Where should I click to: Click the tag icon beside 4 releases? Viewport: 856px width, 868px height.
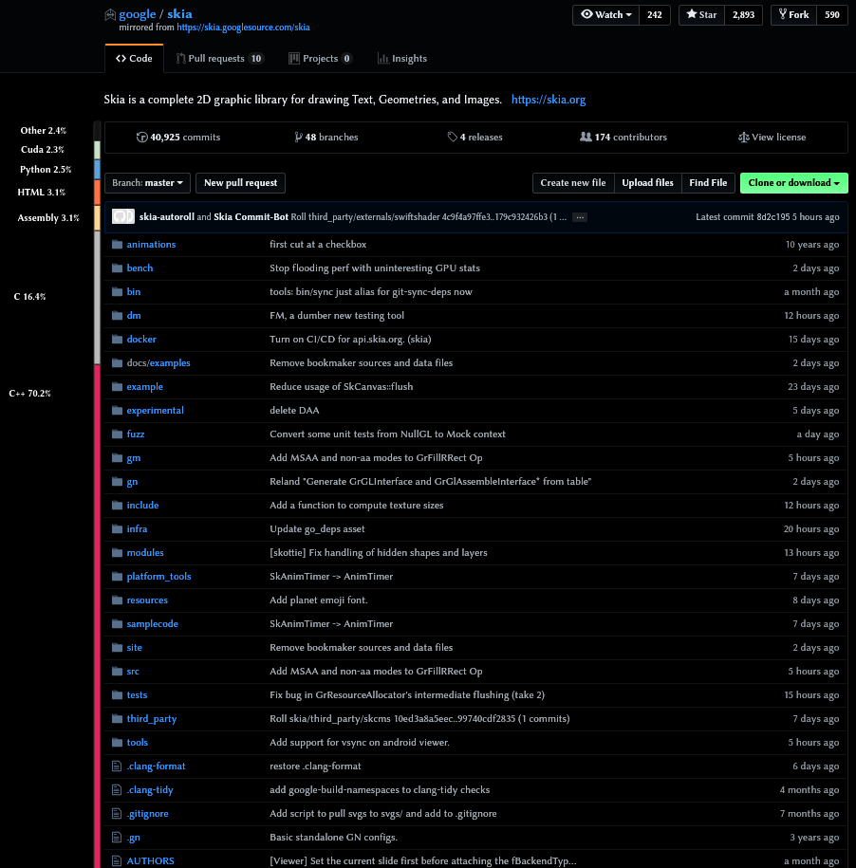click(x=453, y=138)
